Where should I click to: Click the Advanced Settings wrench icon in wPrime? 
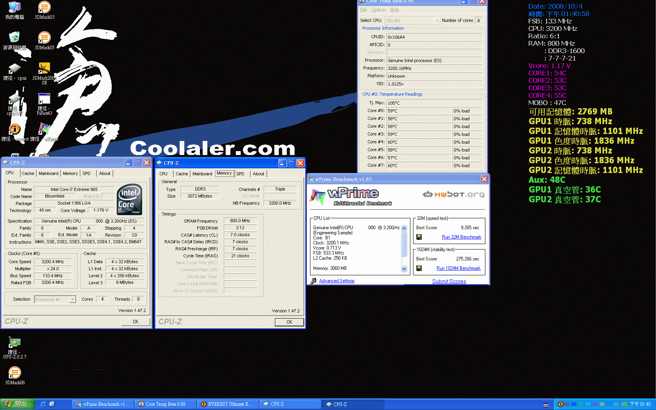[x=313, y=281]
